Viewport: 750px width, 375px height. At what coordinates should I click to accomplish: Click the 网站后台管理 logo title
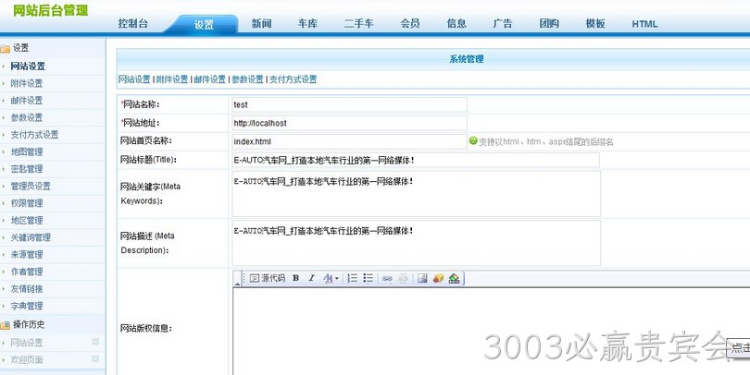tap(50, 10)
